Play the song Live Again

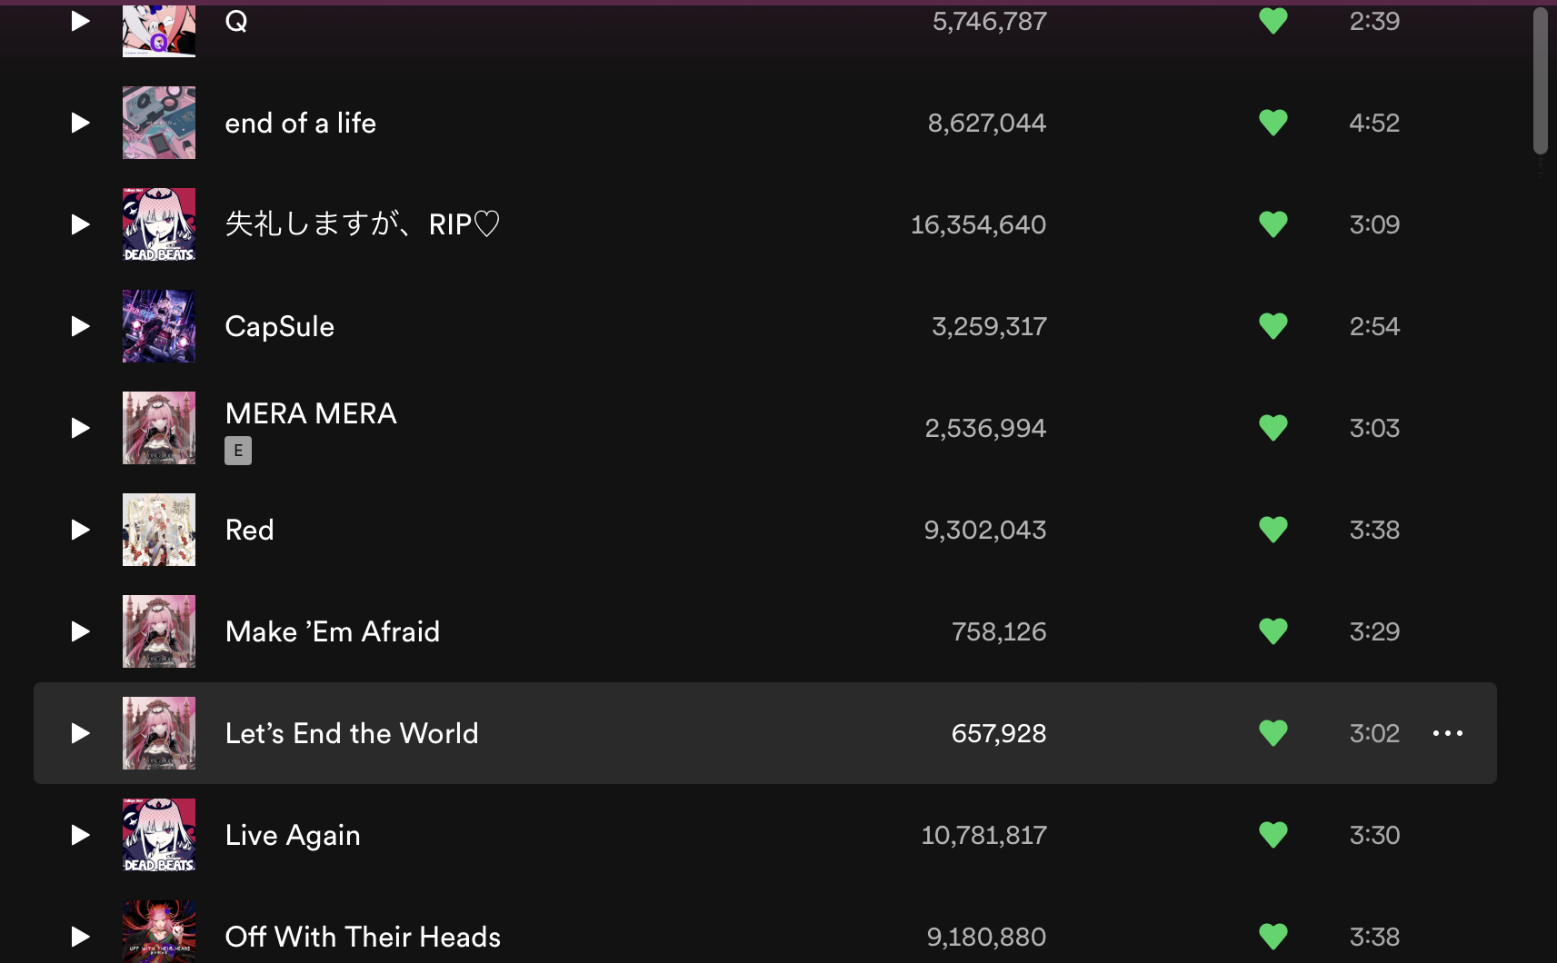pyautogui.click(x=80, y=835)
